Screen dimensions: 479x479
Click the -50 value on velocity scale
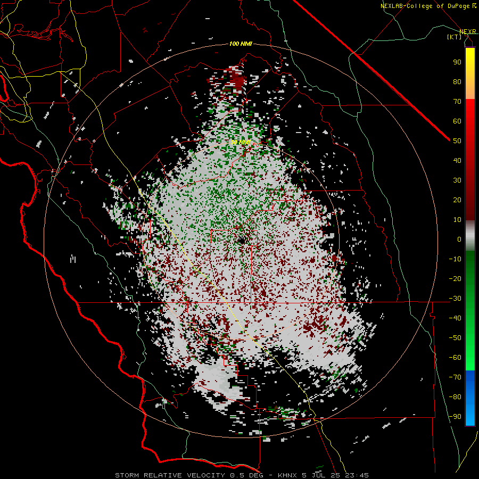(455, 337)
